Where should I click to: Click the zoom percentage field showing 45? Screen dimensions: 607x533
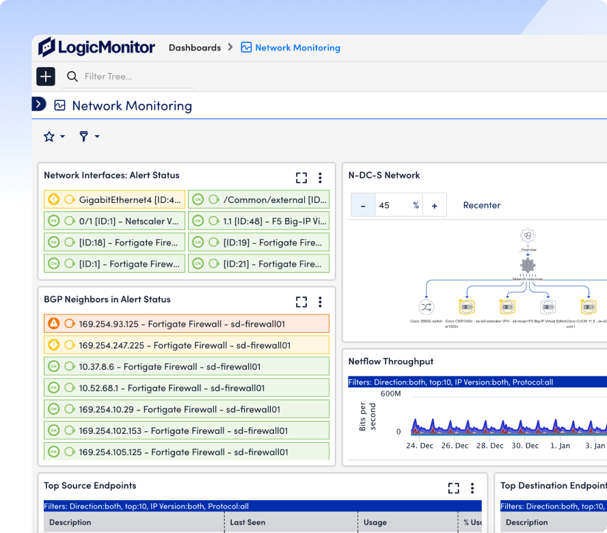tap(399, 205)
